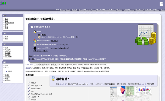Switch language to Hrvatski
The image size is (165, 101).
click(x=100, y=10)
